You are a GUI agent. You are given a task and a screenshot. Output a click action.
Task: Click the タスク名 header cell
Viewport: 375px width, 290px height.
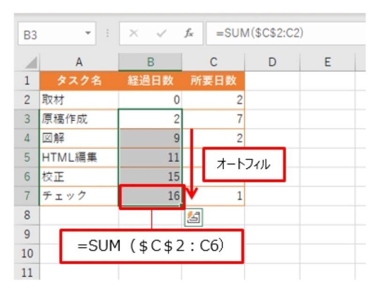(79, 80)
